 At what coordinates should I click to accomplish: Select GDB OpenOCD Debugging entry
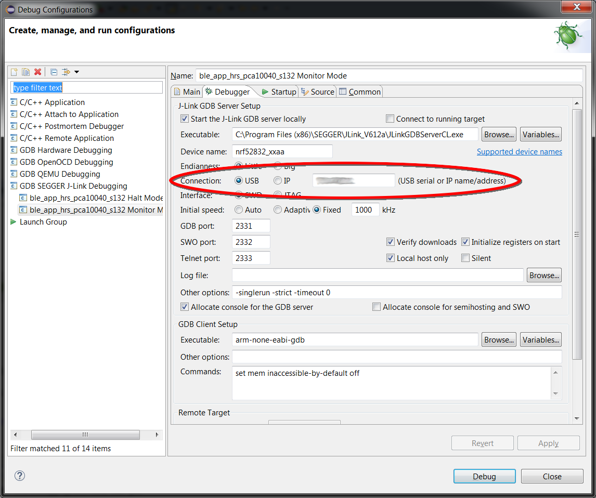pos(66,162)
